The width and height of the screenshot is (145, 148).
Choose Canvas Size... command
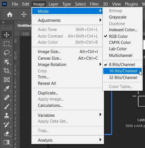click(67, 58)
